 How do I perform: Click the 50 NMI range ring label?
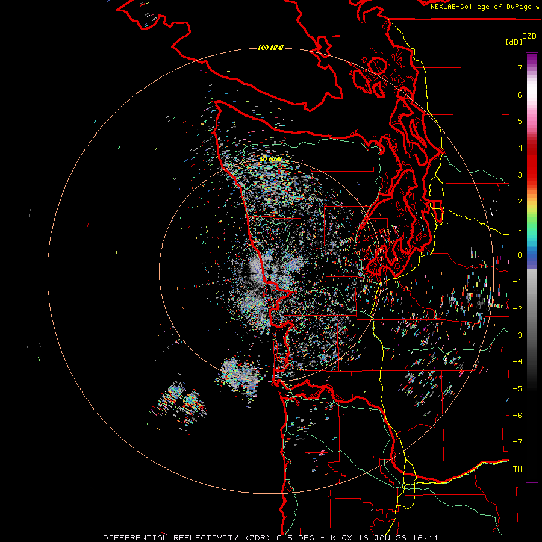click(270, 159)
